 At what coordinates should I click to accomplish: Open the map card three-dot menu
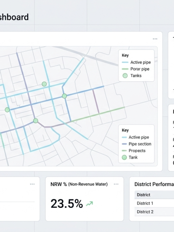155,39
